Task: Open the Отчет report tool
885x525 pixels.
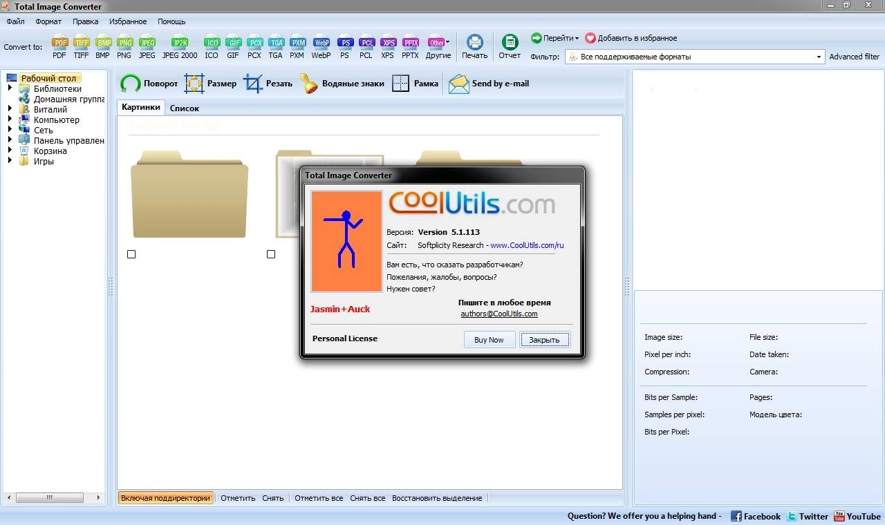Action: pyautogui.click(x=510, y=46)
